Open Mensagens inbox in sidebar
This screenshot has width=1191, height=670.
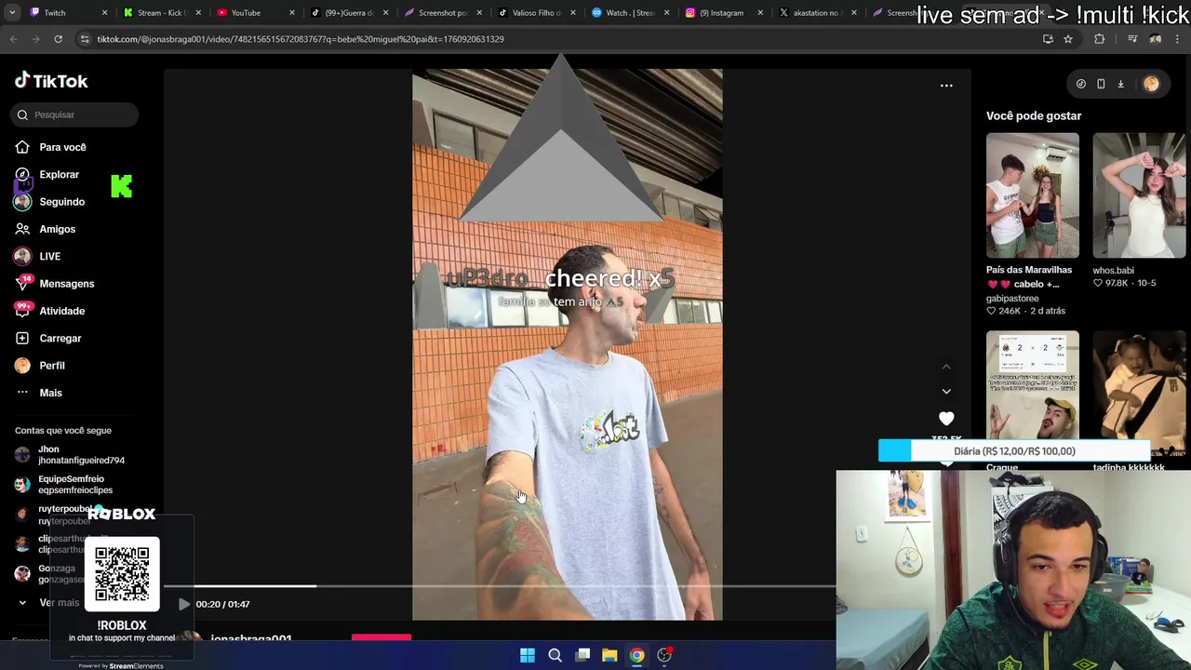pyautogui.click(x=55, y=284)
